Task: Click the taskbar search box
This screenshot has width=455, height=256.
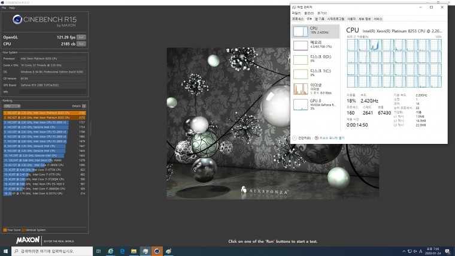Action: click(x=52, y=251)
